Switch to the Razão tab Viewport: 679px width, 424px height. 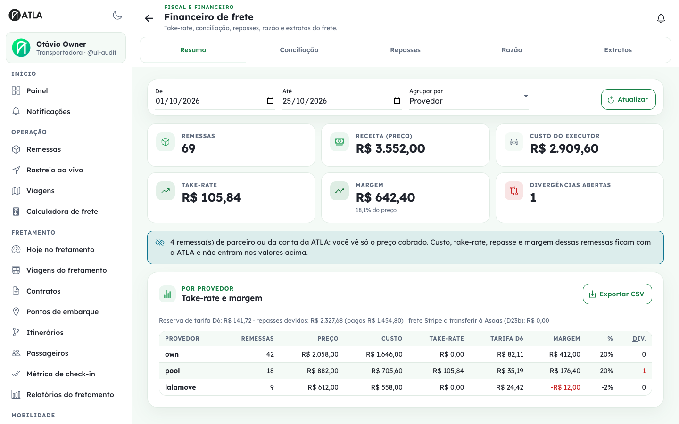pyautogui.click(x=512, y=50)
